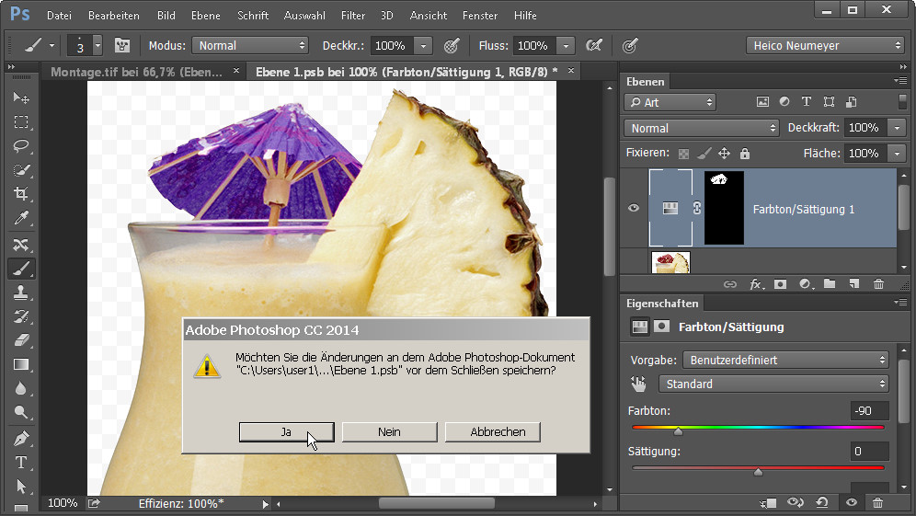Select the Eyedropper tool
Image resolution: width=916 pixels, height=516 pixels.
click(21, 218)
